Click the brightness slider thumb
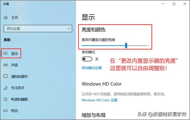 [126, 45]
